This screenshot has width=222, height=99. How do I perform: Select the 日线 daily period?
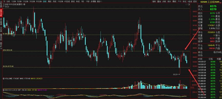[45, 2]
